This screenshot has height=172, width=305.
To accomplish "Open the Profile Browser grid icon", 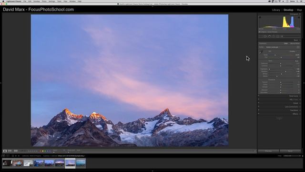I will point(298,47).
